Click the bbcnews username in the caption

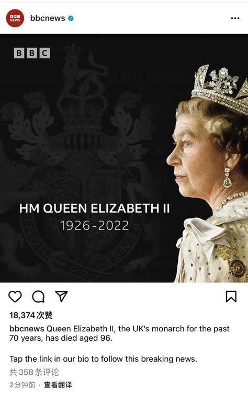tap(27, 329)
